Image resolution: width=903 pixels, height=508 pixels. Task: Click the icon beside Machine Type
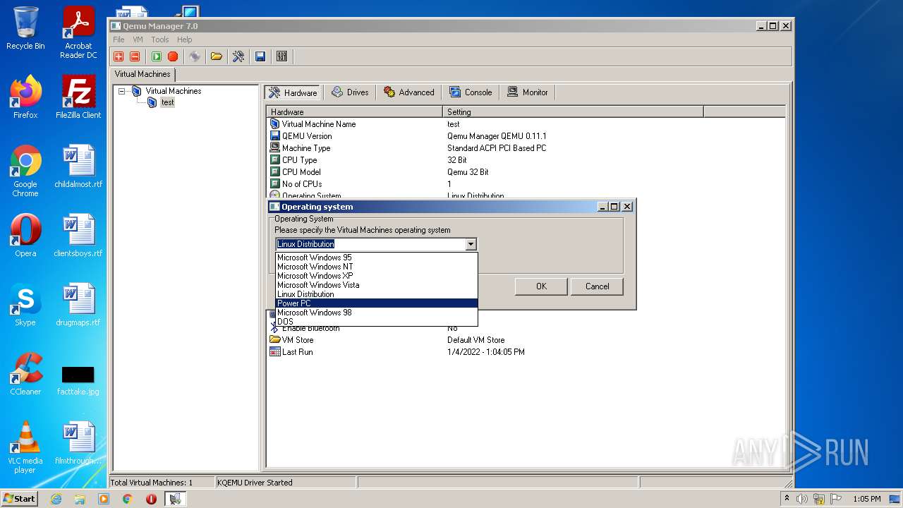275,147
